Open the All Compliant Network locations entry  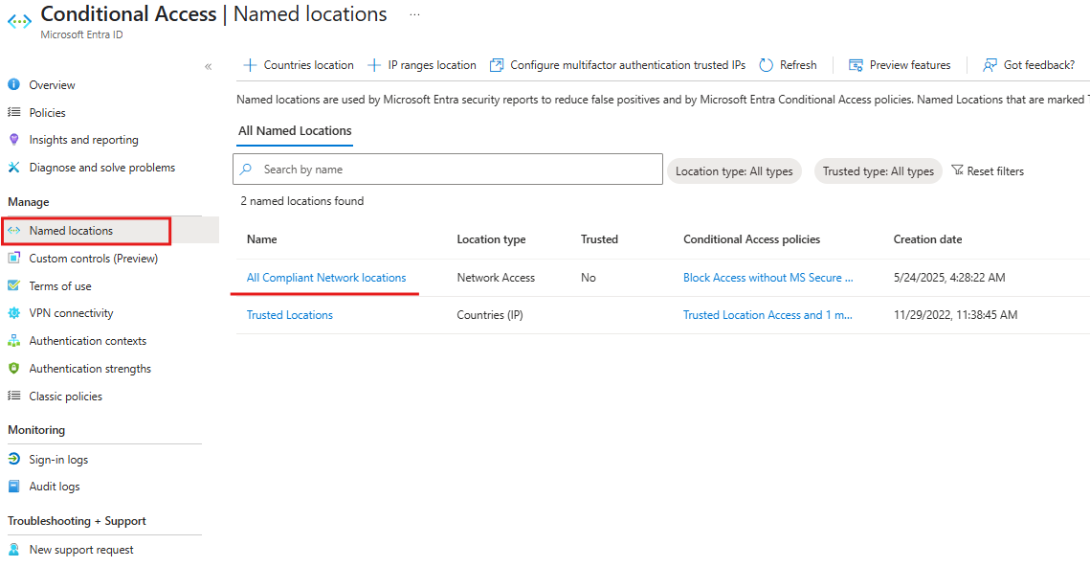tap(326, 277)
